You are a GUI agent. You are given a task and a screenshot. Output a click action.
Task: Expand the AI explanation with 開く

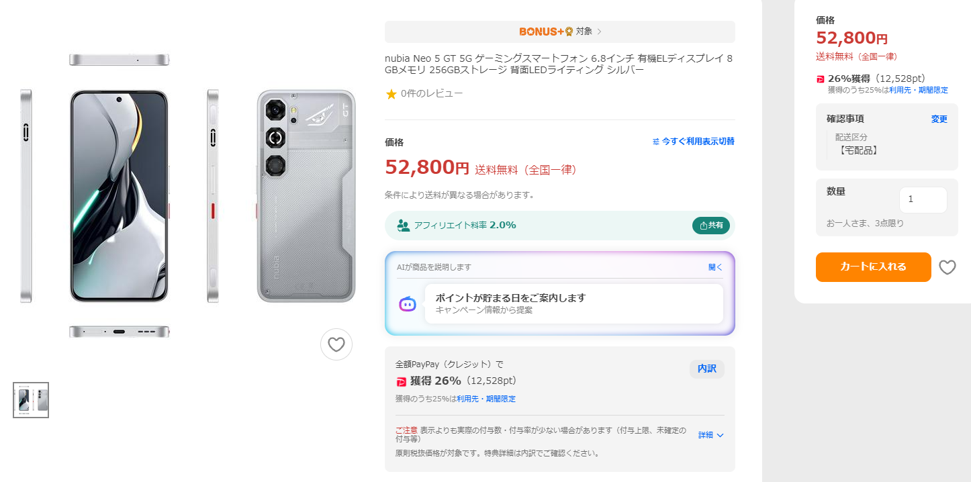click(715, 267)
